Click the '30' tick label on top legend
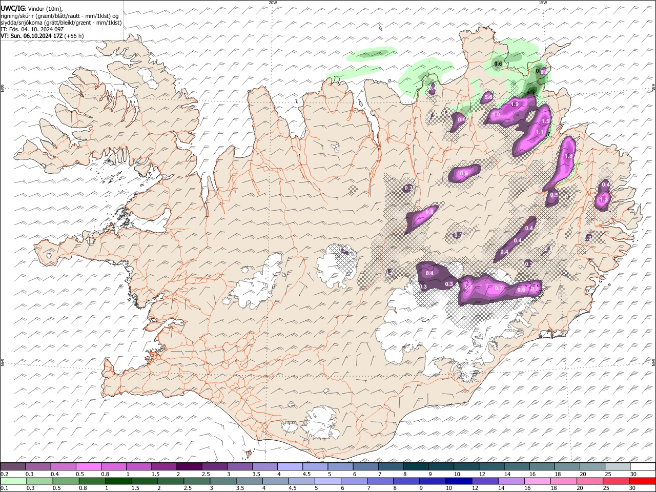656x492 pixels. (x=633, y=474)
